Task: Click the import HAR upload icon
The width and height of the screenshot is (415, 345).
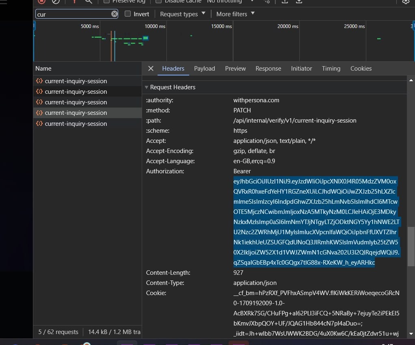Action: tap(285, 1)
